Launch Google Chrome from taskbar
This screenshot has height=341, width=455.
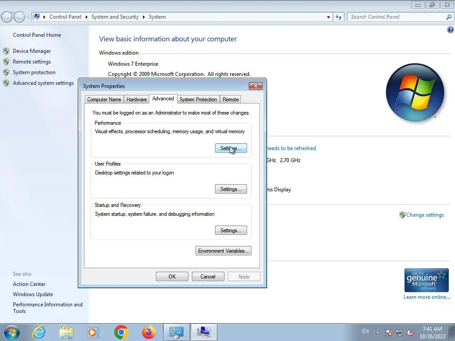[x=121, y=332]
